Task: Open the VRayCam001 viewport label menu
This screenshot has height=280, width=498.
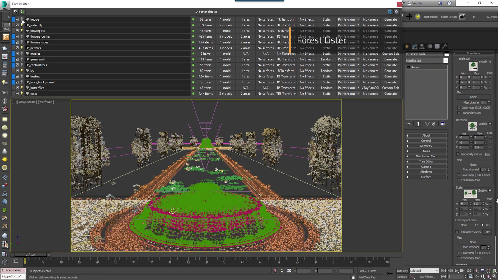Action: 28,102
